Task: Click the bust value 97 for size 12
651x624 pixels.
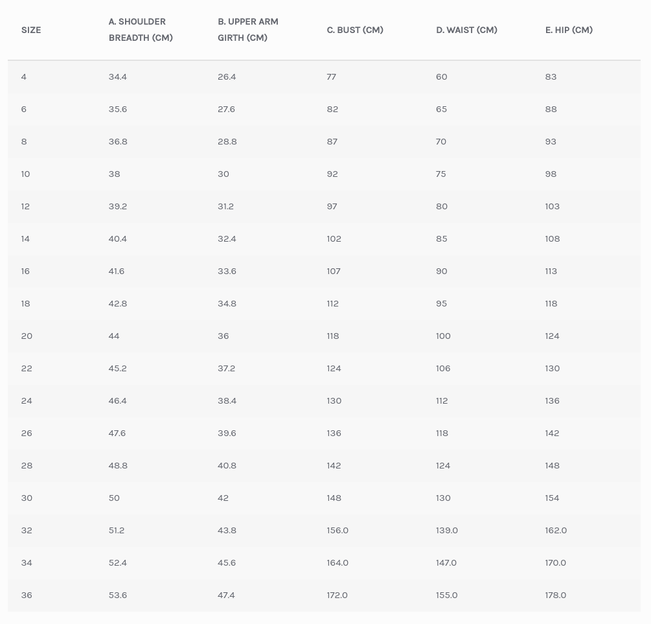Action: [x=332, y=206]
